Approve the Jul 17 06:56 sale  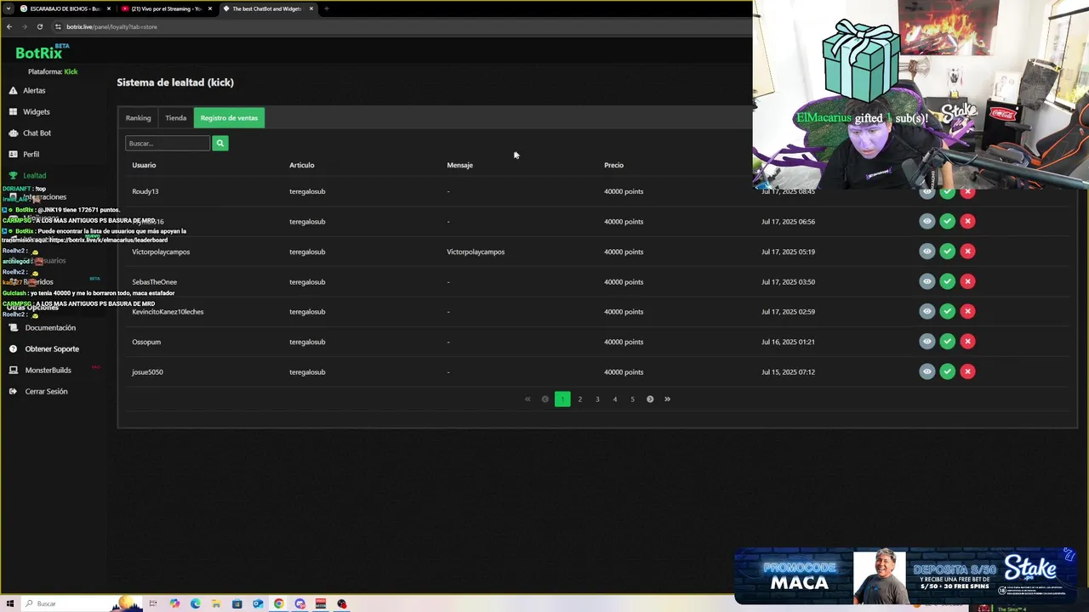click(947, 221)
